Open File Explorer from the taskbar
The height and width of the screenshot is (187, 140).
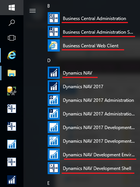[x=12, y=73]
